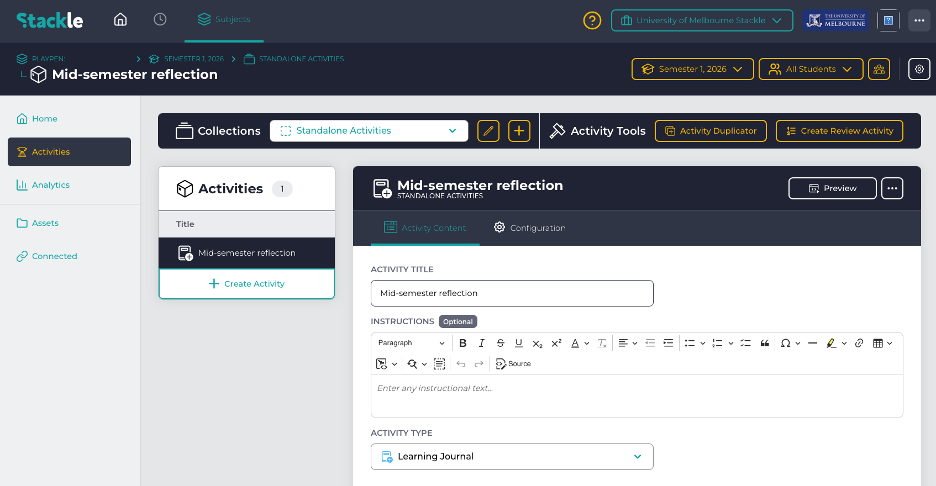Toggle bold formatting
936x486 pixels.
tap(463, 343)
